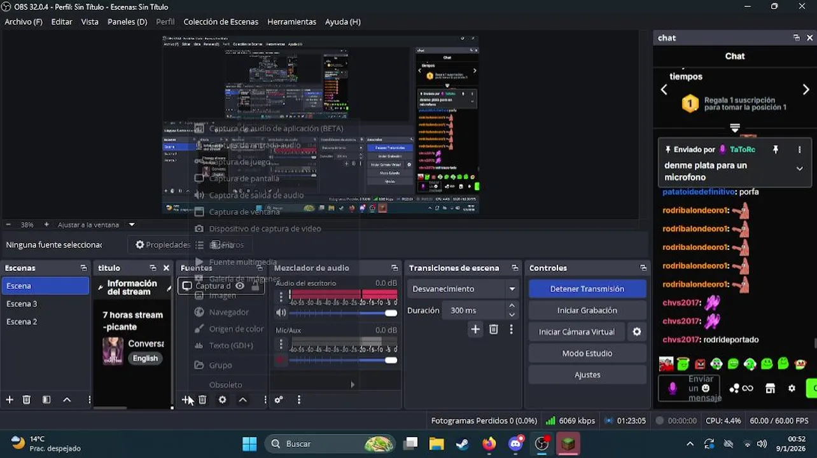Show hidden system tray icons
The image size is (817, 458).
tap(690, 443)
